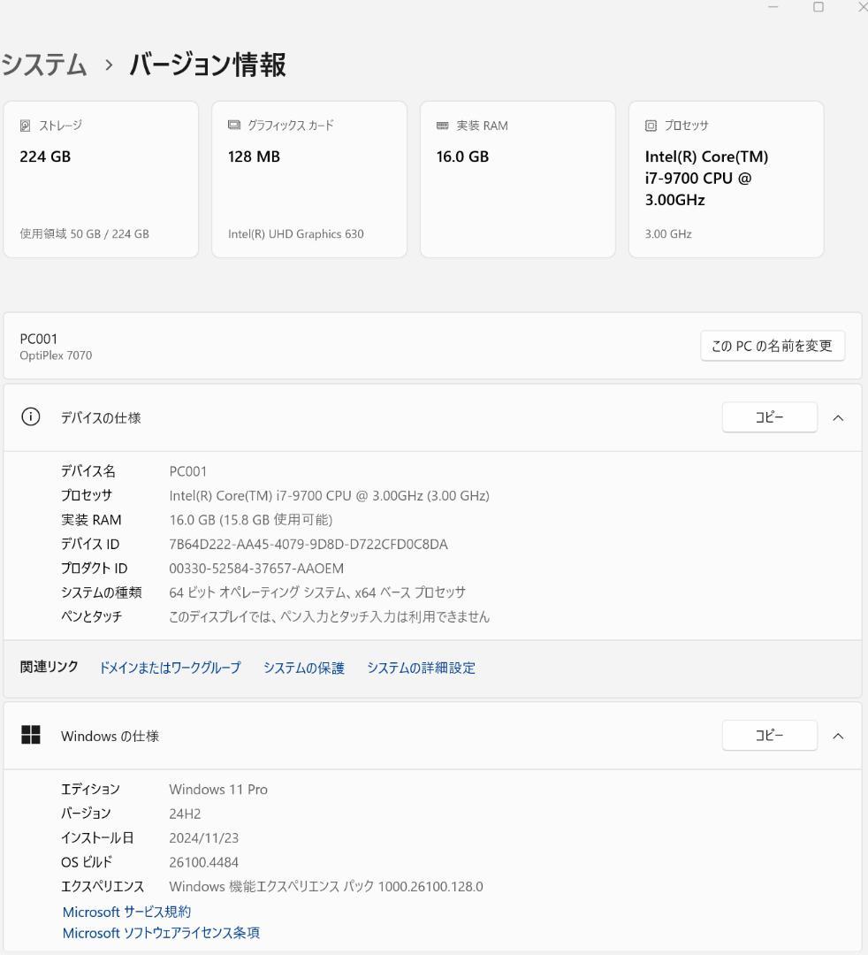Click the storage icon on the ストレージ card
This screenshot has width=868, height=955.
pyautogui.click(x=23, y=125)
